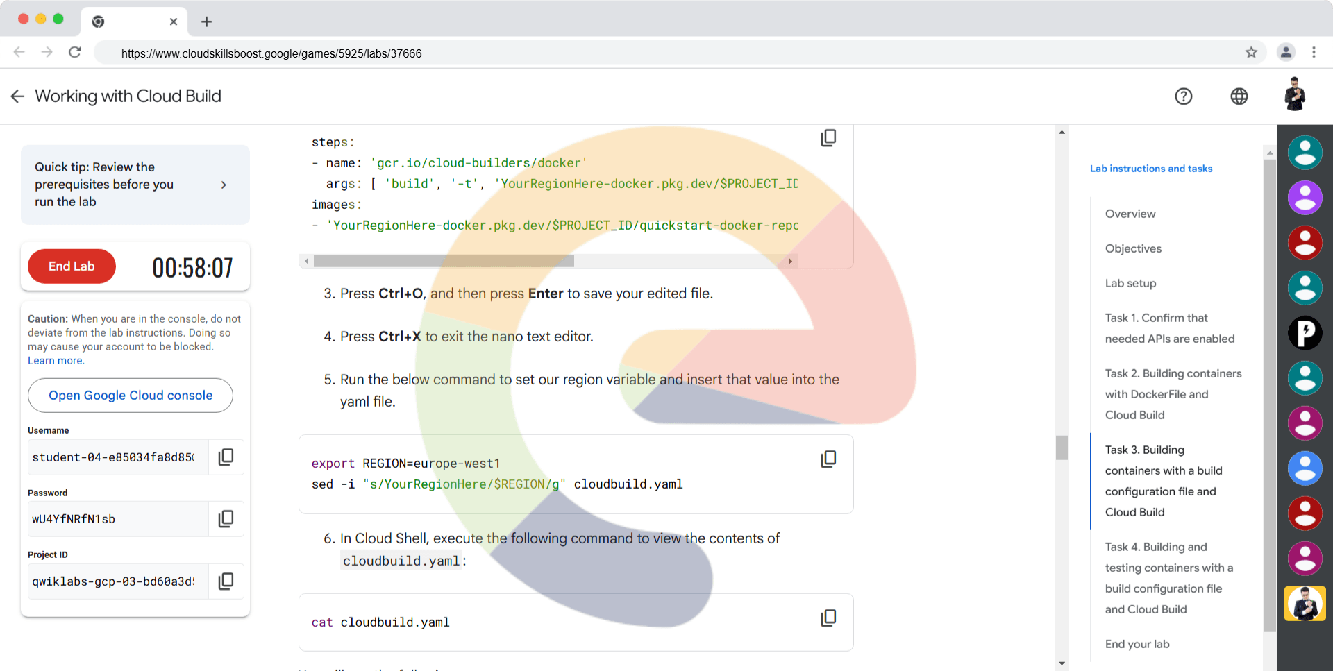Reload the page in the browser
Viewport: 1333px width, 671px height.
(75, 53)
